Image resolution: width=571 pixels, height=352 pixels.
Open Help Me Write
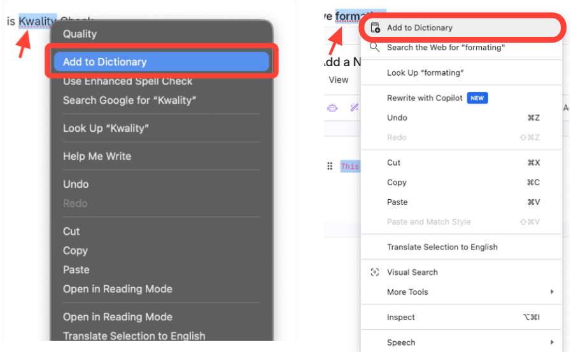pyautogui.click(x=97, y=157)
